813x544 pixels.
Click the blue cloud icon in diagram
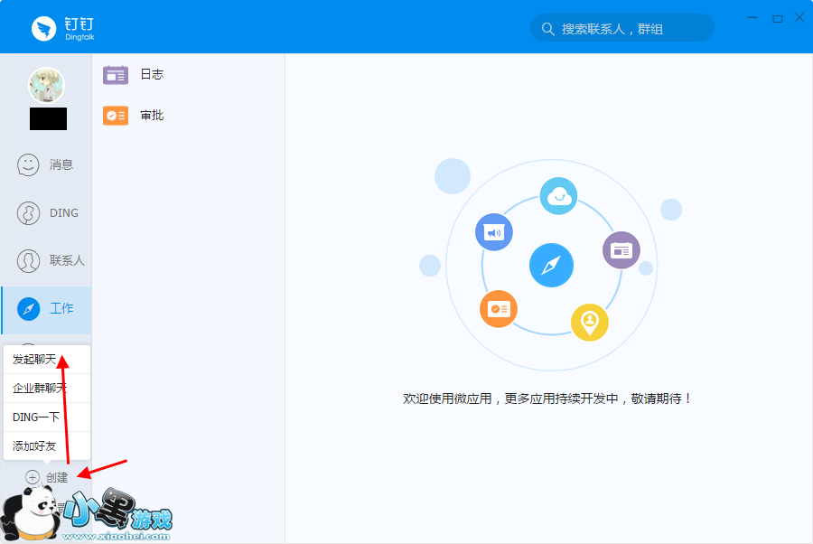pos(558,196)
